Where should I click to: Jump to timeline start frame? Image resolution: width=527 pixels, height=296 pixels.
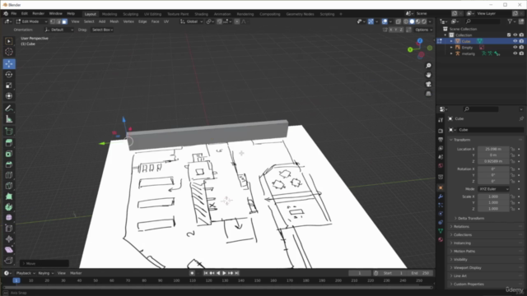tap(206, 273)
